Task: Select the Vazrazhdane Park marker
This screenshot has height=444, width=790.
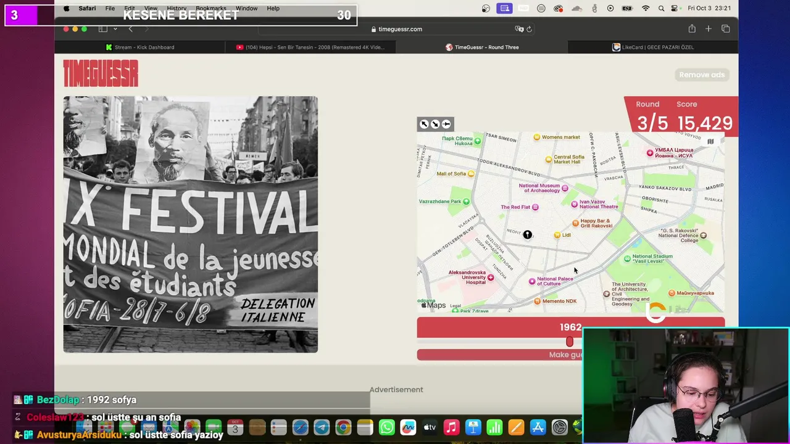Action: [x=467, y=202]
